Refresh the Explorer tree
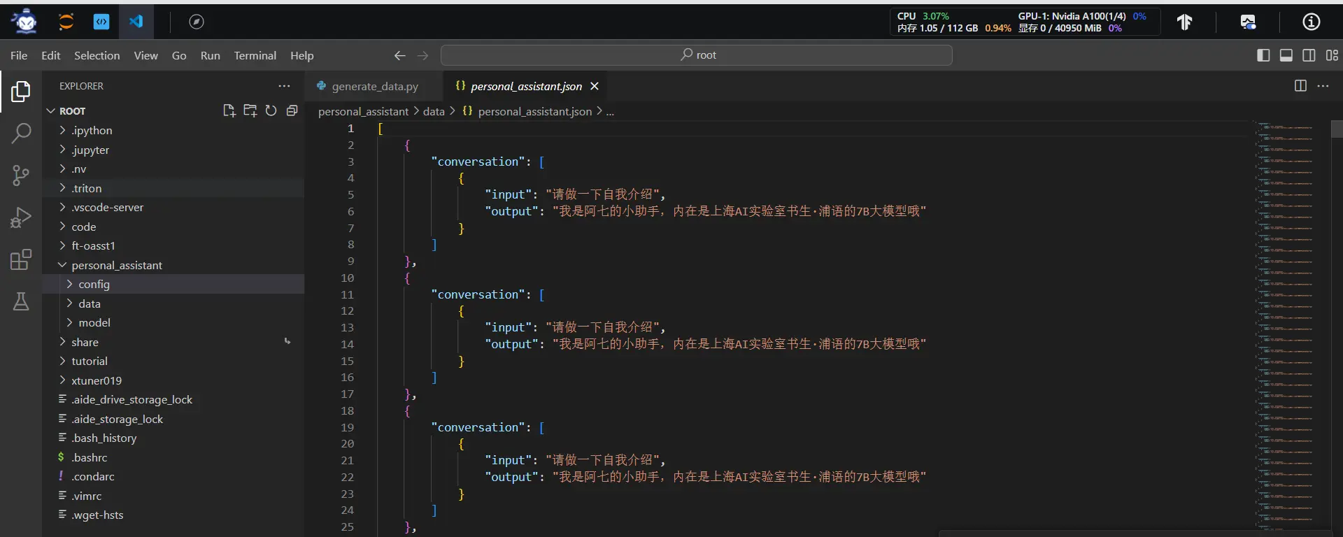 tap(271, 110)
